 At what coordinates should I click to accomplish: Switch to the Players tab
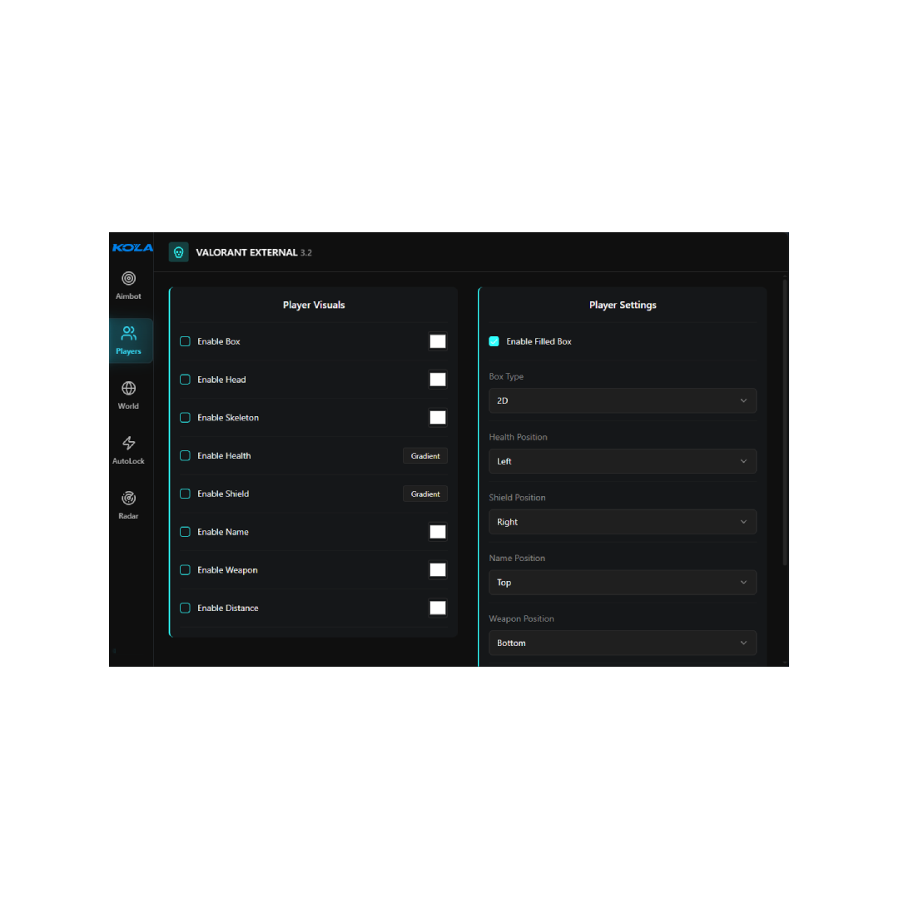coord(129,340)
